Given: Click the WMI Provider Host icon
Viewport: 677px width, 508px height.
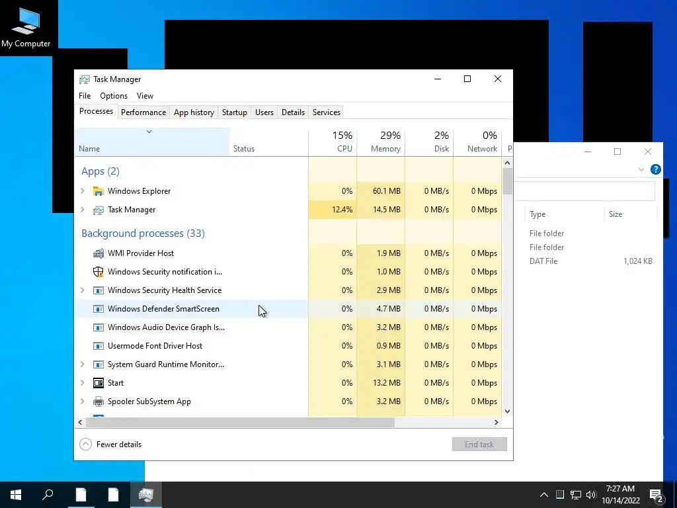Looking at the screenshot, I should pyautogui.click(x=99, y=253).
